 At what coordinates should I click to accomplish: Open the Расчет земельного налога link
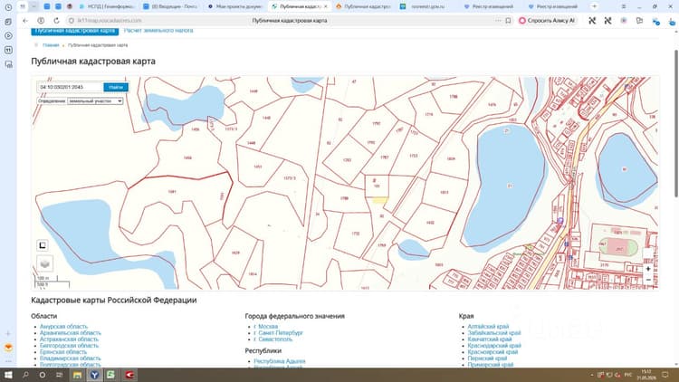point(158,30)
